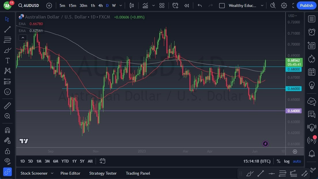Click the Publish button
Image resolution: width=318 pixels, height=179 pixels.
[306, 5]
